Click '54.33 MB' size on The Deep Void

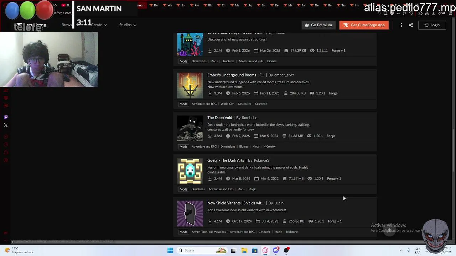tap(296, 136)
